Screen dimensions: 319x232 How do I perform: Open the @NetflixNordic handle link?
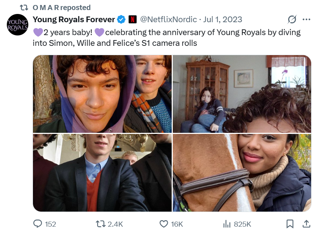[168, 19]
